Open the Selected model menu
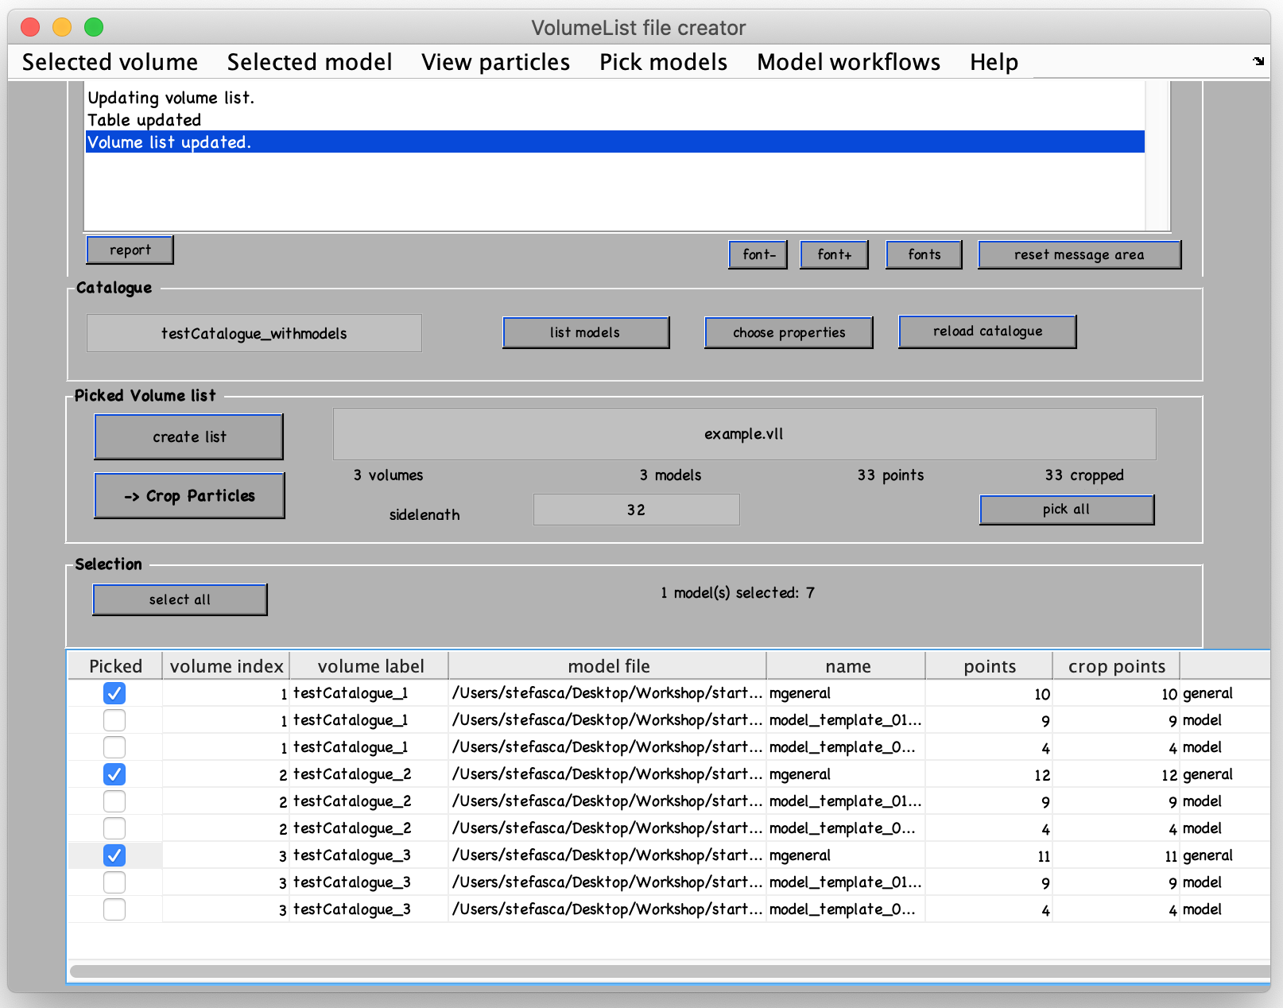The image size is (1283, 1008). point(309,62)
